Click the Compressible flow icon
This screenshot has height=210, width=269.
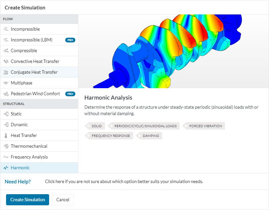tap(5, 51)
